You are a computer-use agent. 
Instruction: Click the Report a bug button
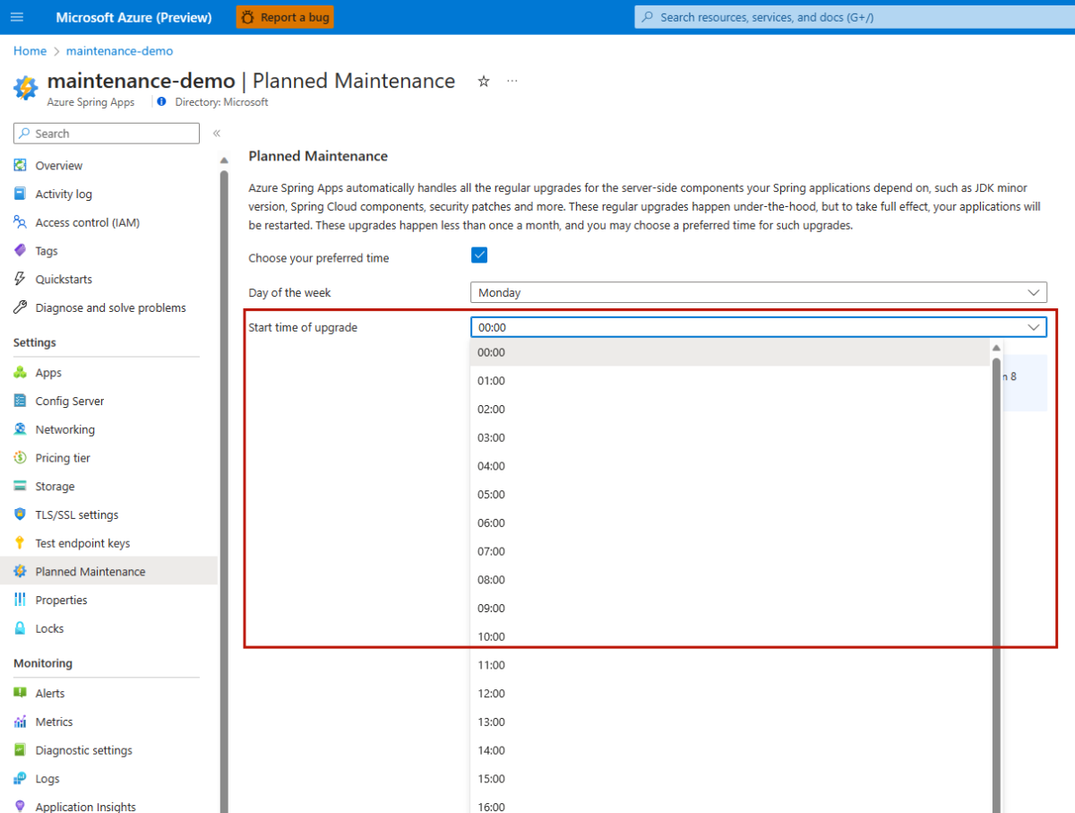[x=284, y=16]
